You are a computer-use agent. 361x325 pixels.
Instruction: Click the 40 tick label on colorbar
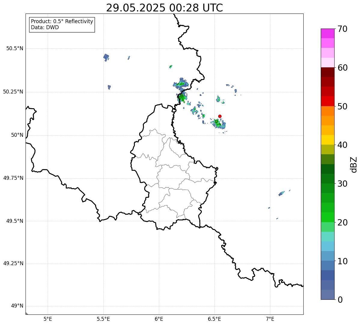(342, 145)
